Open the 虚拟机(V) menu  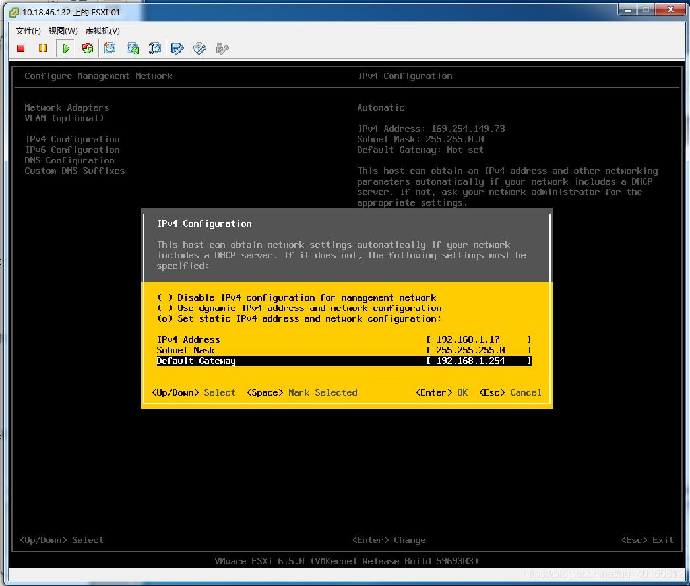(x=102, y=31)
